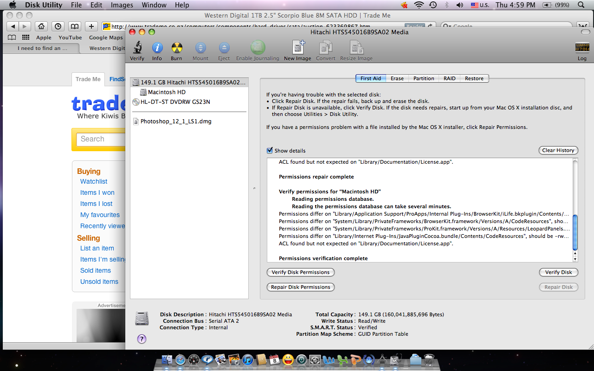Screen dimensions: 594x371
Task: Open Safari's Top Sites grid icon
Action: pos(26,38)
